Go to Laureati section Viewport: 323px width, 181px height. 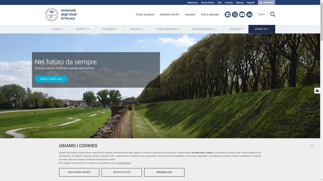pos(190,14)
